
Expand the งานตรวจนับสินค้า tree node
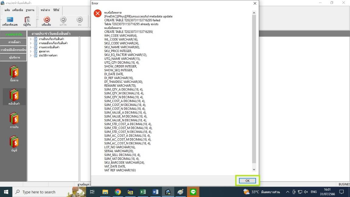31,47
